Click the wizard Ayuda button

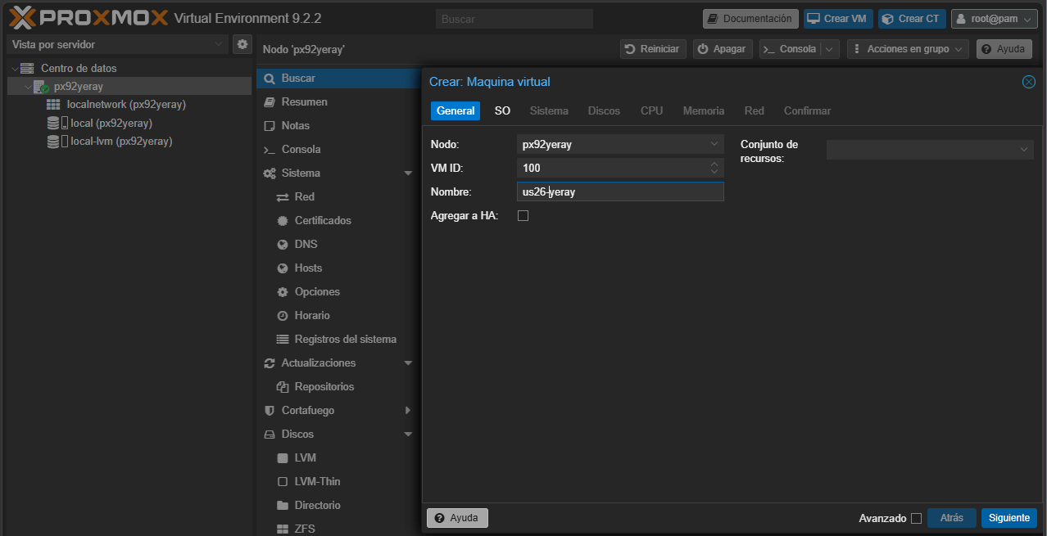click(457, 518)
